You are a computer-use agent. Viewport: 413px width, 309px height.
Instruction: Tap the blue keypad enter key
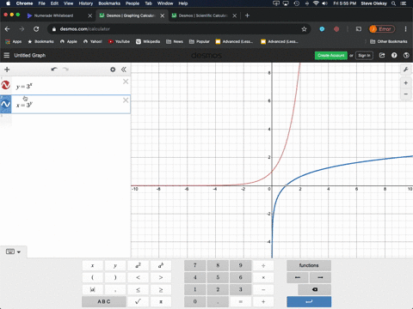pyautogui.click(x=309, y=301)
